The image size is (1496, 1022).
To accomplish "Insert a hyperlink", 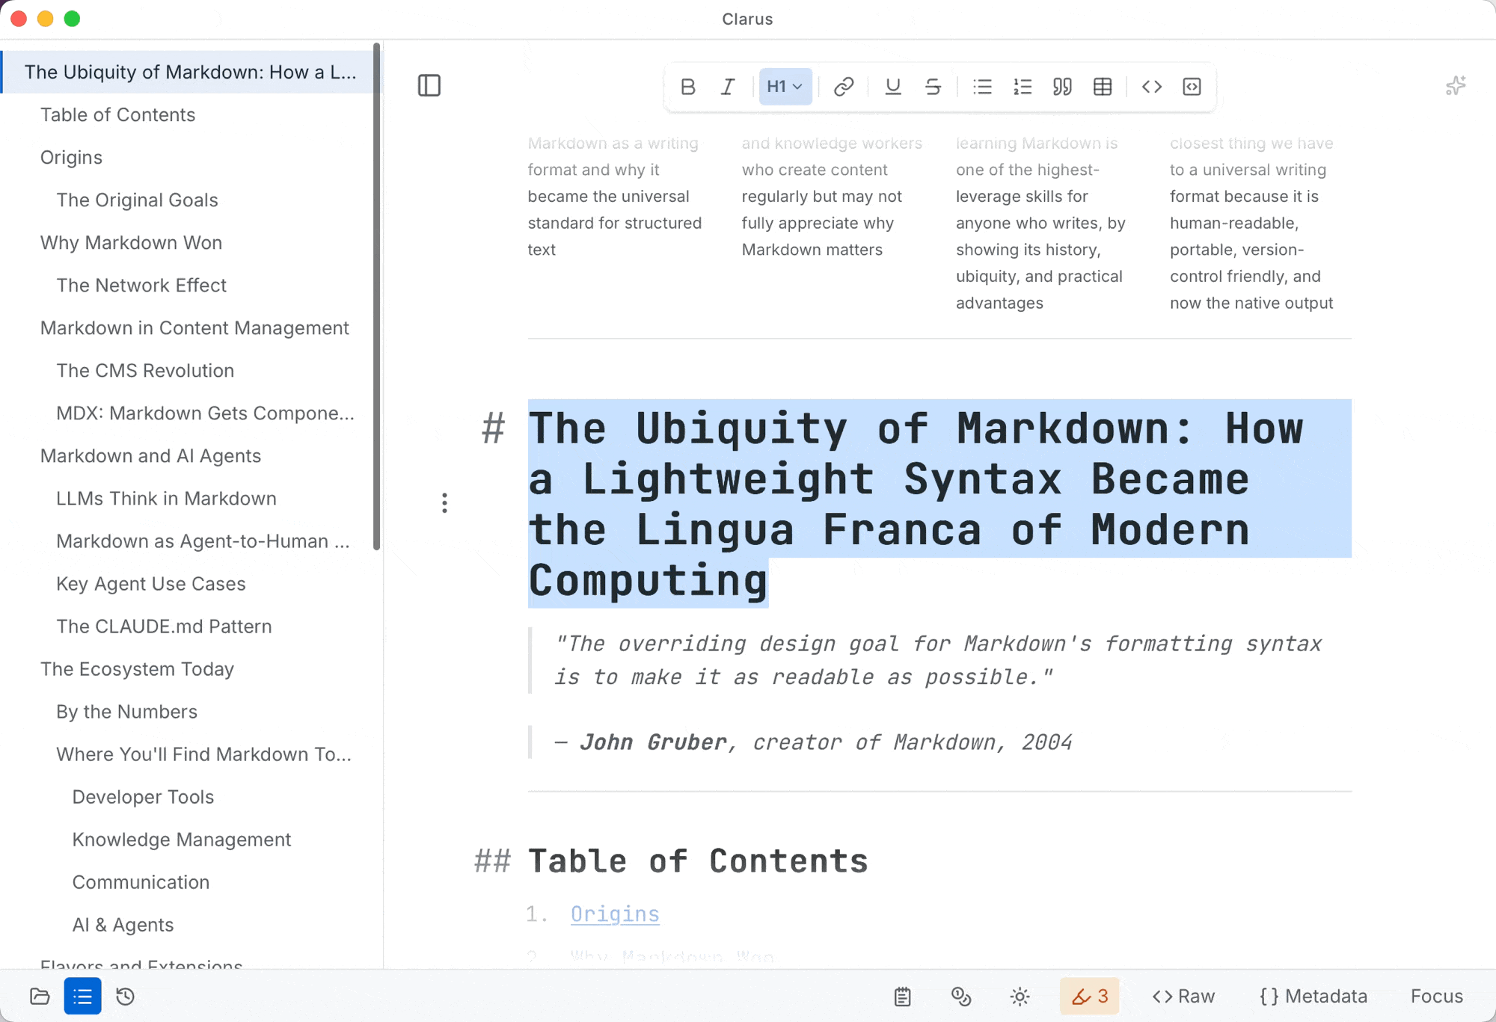I will (x=844, y=86).
